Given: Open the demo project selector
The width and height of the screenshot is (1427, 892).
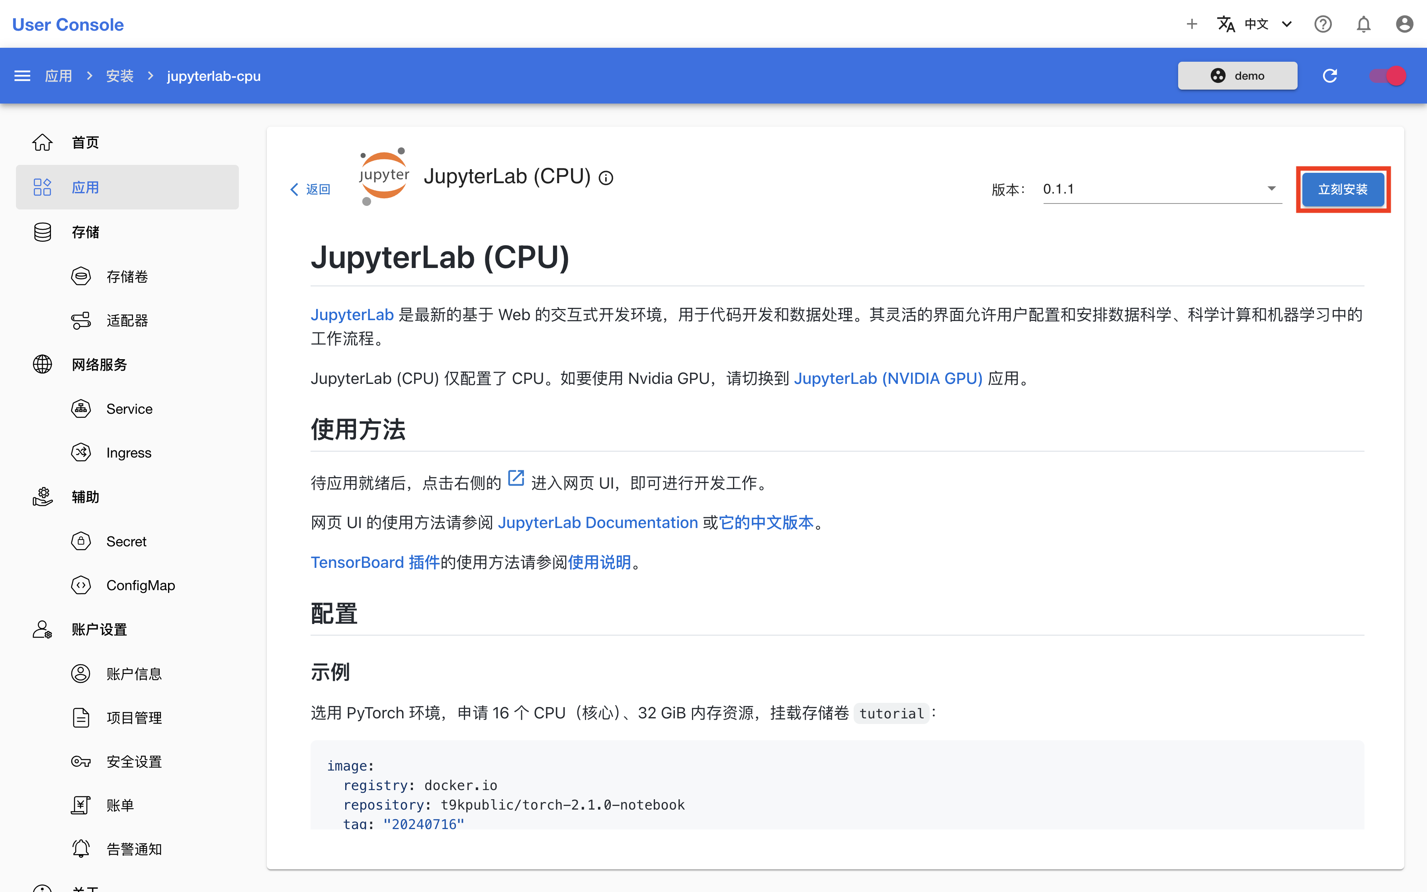Looking at the screenshot, I should point(1237,76).
